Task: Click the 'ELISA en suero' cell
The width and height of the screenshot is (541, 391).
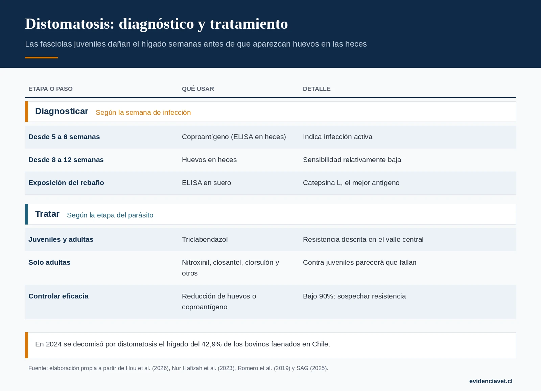Action: click(x=206, y=183)
